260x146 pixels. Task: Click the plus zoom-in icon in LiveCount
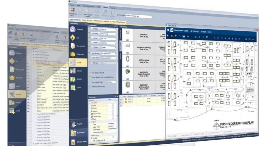(x=176, y=36)
